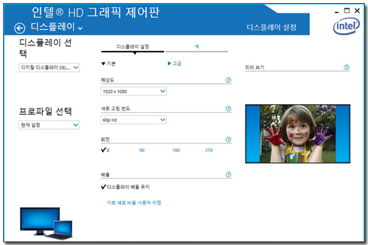
Task: Click the Intel logo
Action: tap(346, 26)
